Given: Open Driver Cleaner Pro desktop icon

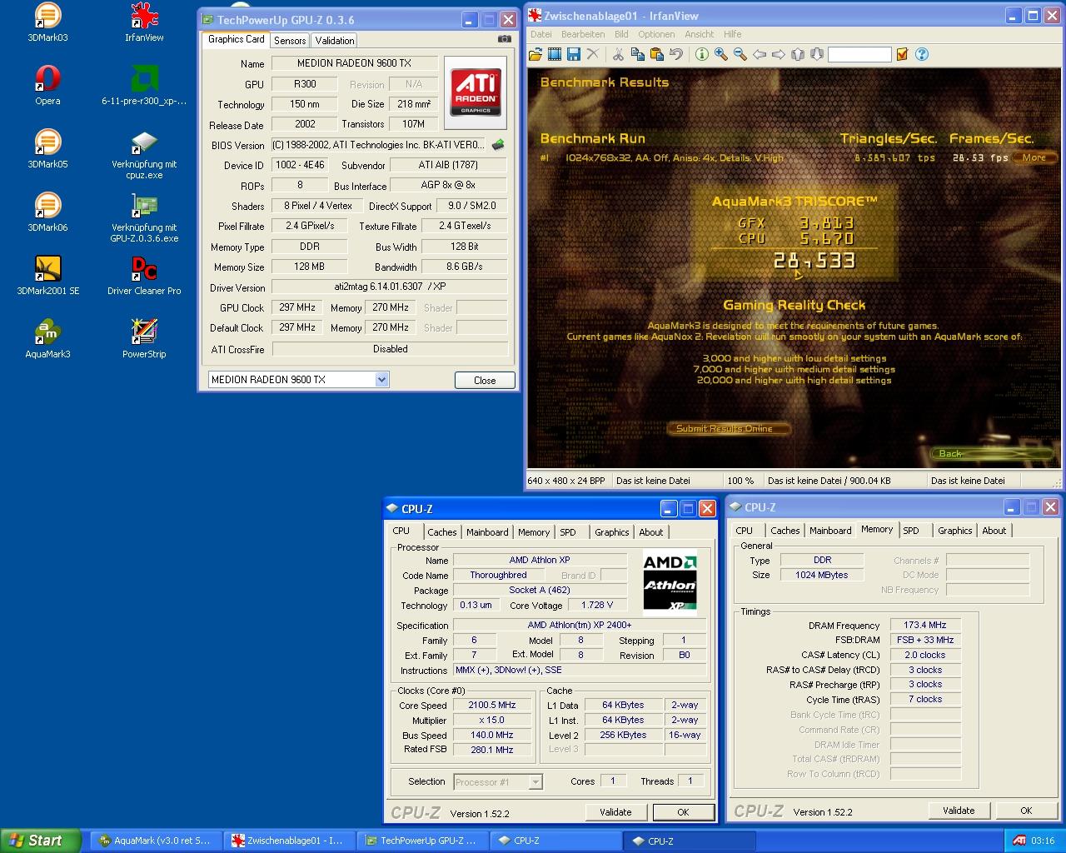Looking at the screenshot, I should coord(144,276).
